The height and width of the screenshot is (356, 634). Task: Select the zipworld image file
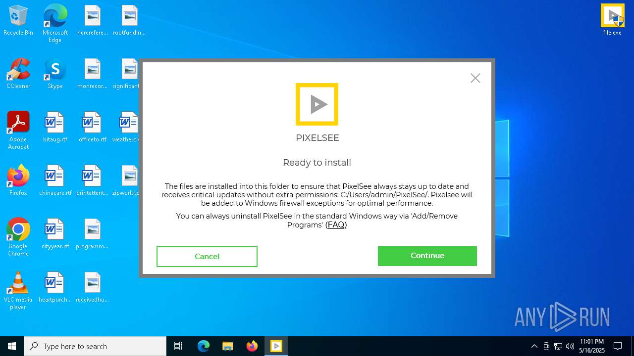click(126, 180)
